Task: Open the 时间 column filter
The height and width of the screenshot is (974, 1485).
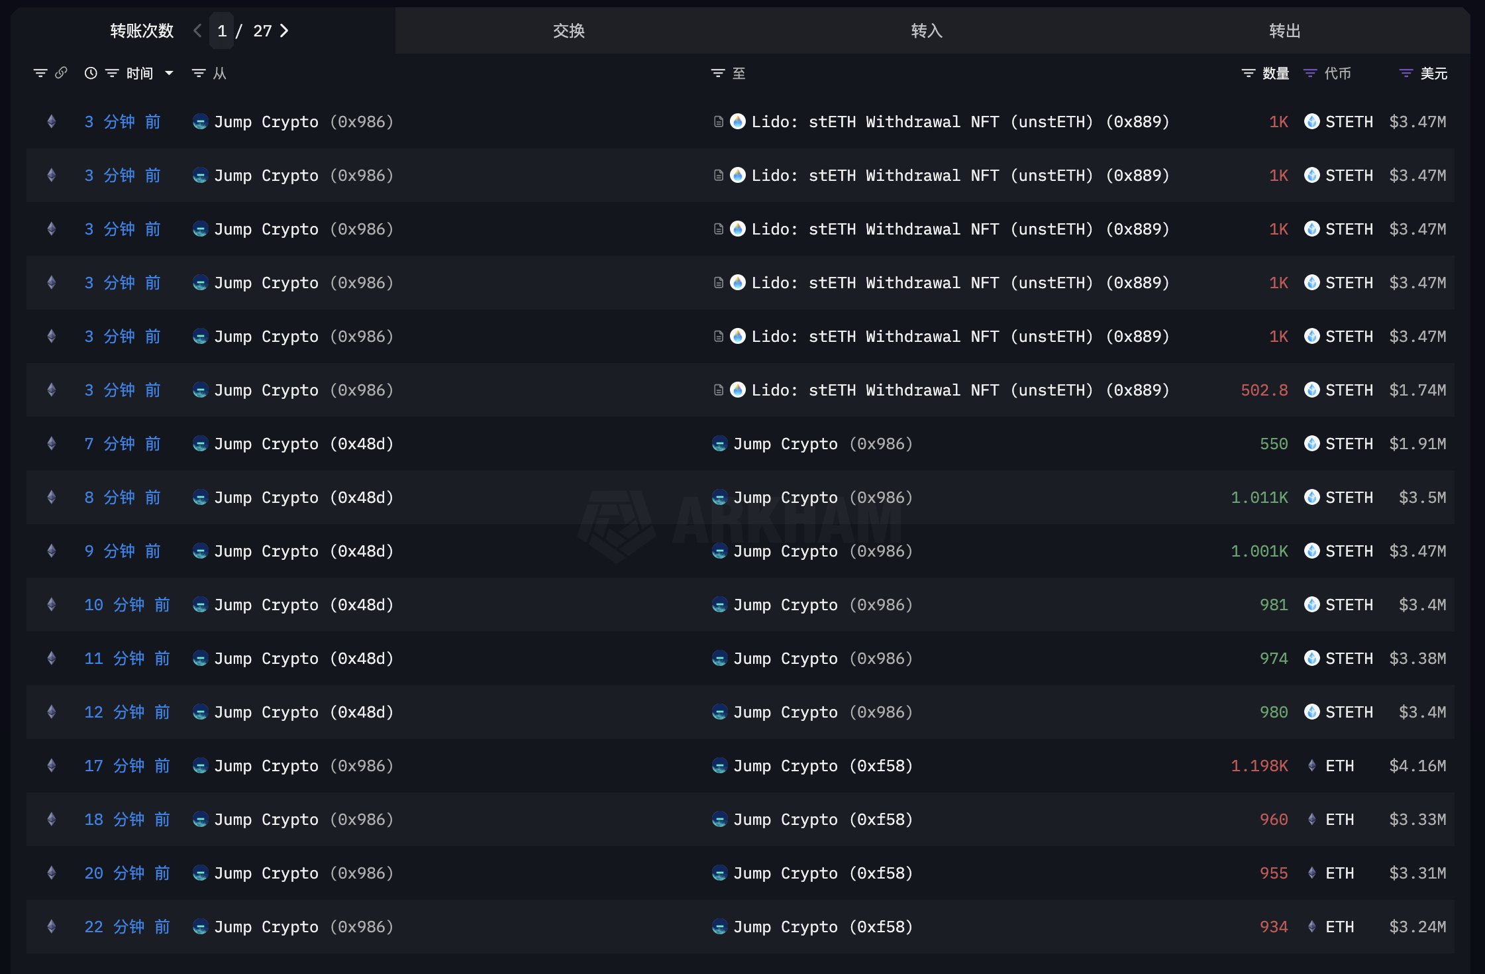Action: point(112,73)
